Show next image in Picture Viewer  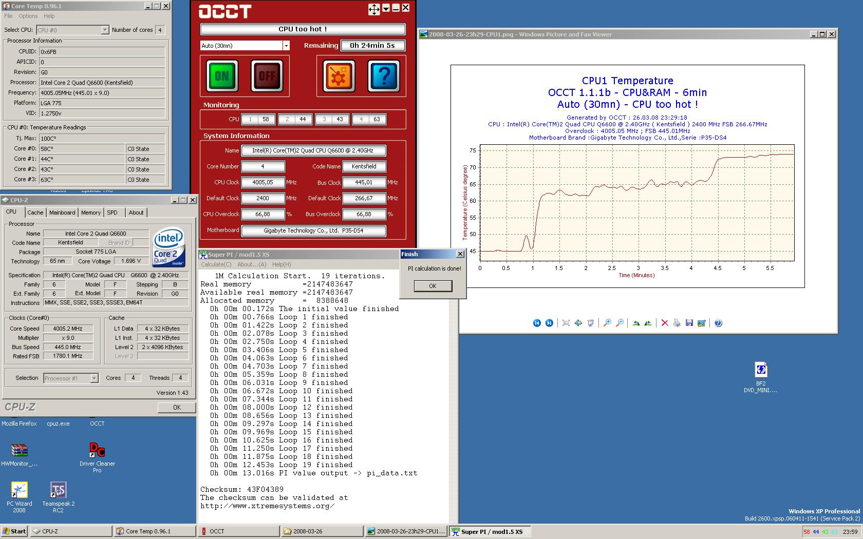[549, 323]
